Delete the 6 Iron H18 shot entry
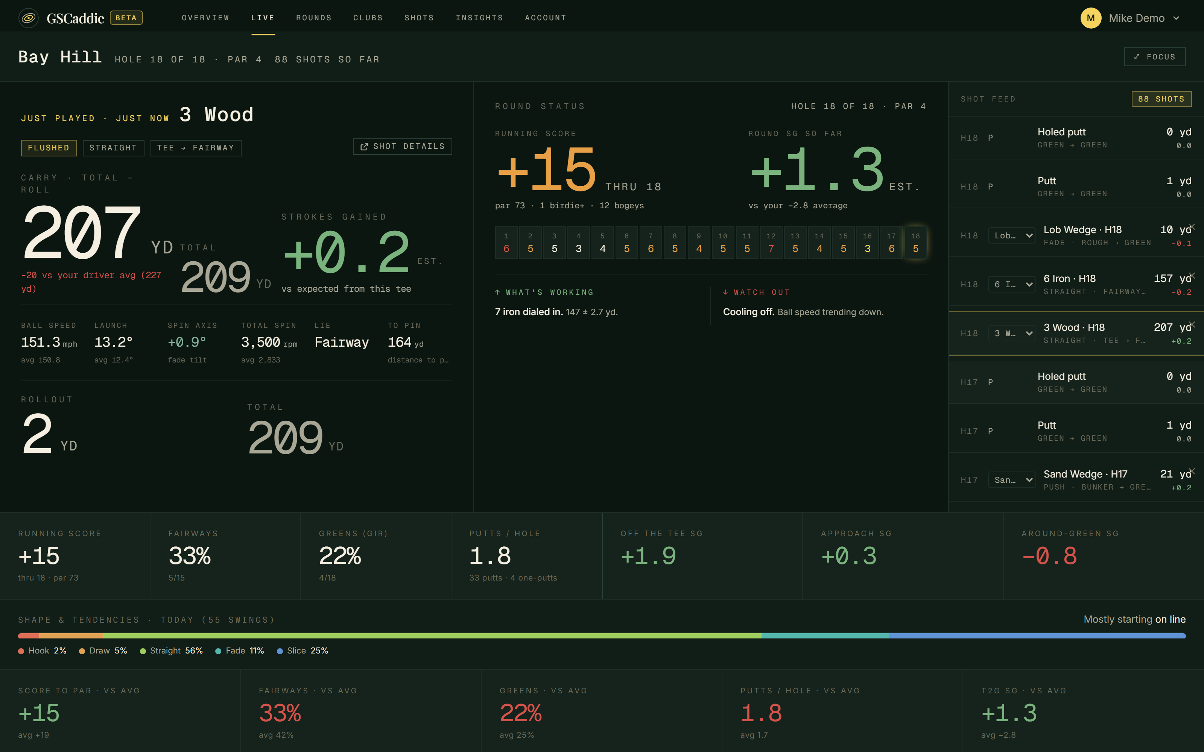 [x=1192, y=276]
